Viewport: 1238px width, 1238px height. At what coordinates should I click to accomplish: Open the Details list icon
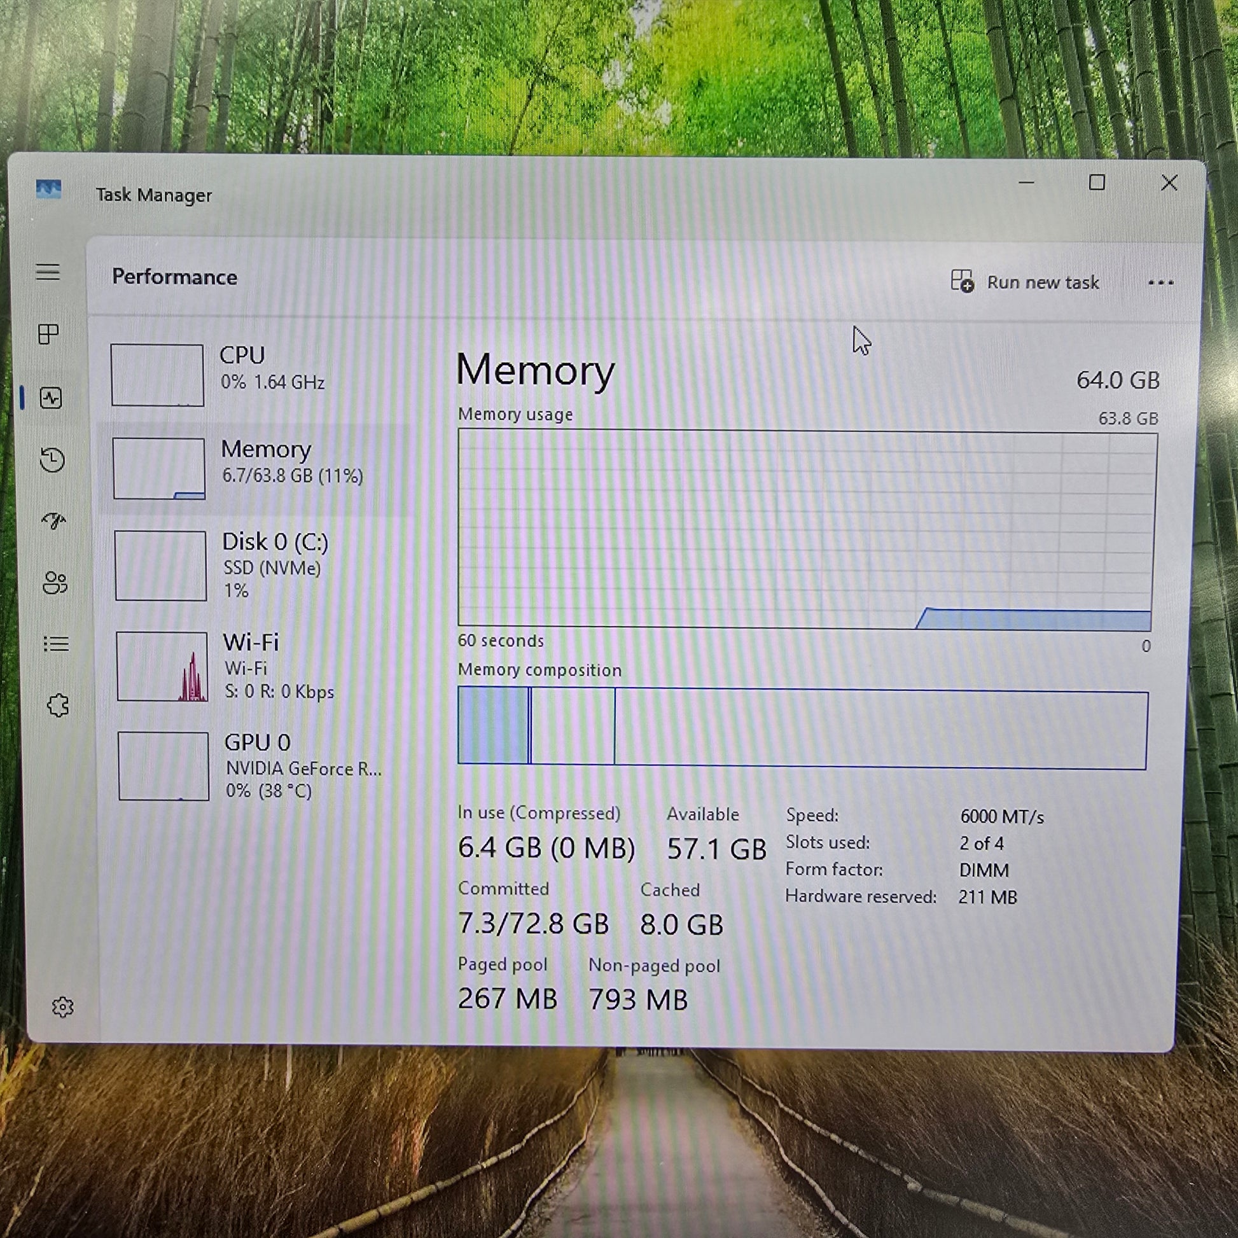(57, 643)
